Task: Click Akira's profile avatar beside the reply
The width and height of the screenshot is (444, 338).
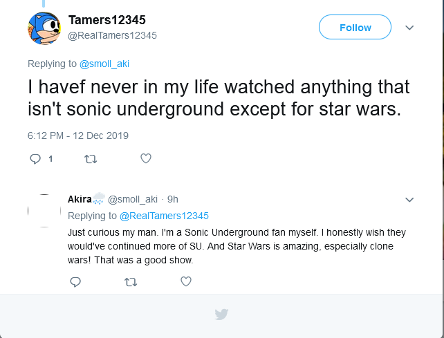Action: coord(44,211)
